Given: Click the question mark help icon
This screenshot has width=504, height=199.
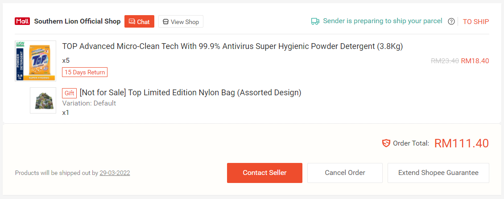Looking at the screenshot, I should pyautogui.click(x=451, y=21).
